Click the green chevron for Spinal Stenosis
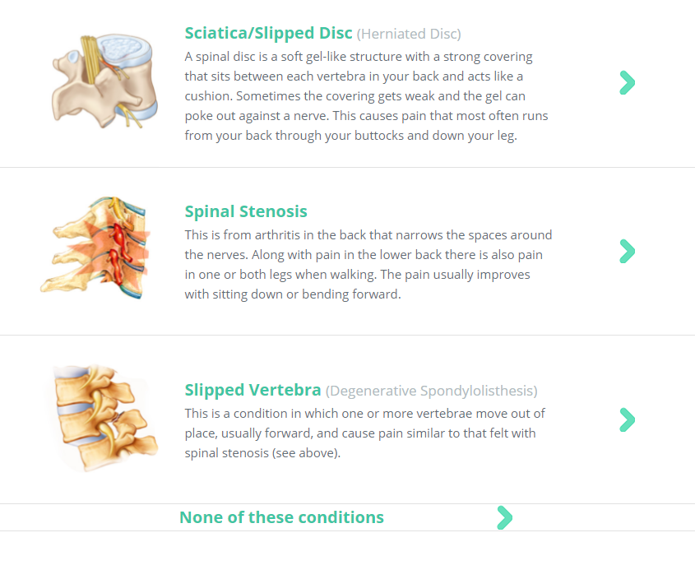 pyautogui.click(x=627, y=251)
